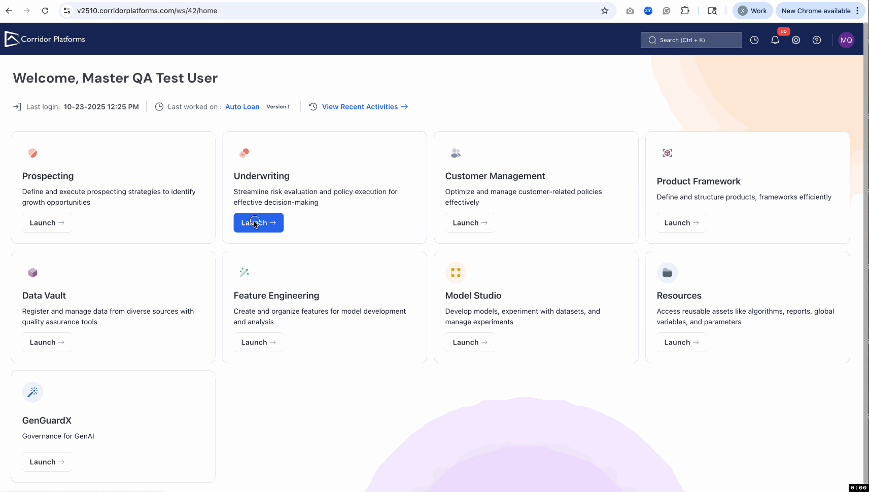Open the notifications bell icon
The image size is (869, 492).
pos(775,41)
